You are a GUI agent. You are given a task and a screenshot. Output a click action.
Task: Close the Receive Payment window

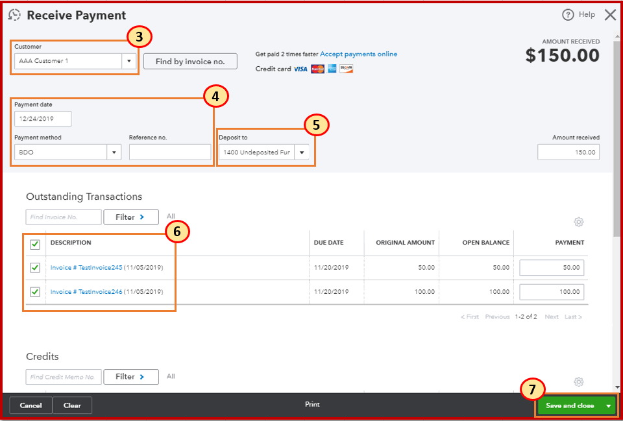[x=610, y=15]
